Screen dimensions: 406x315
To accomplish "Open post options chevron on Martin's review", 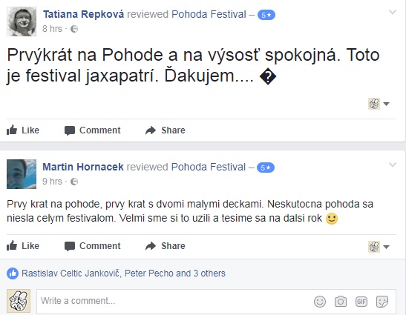I will (x=393, y=165).
